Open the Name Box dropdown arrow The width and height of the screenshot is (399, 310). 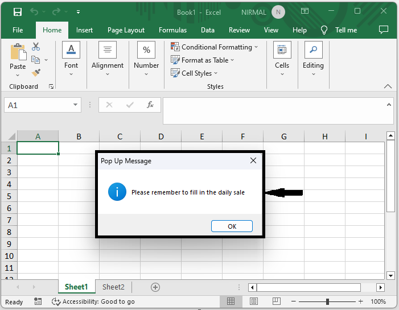(x=76, y=105)
